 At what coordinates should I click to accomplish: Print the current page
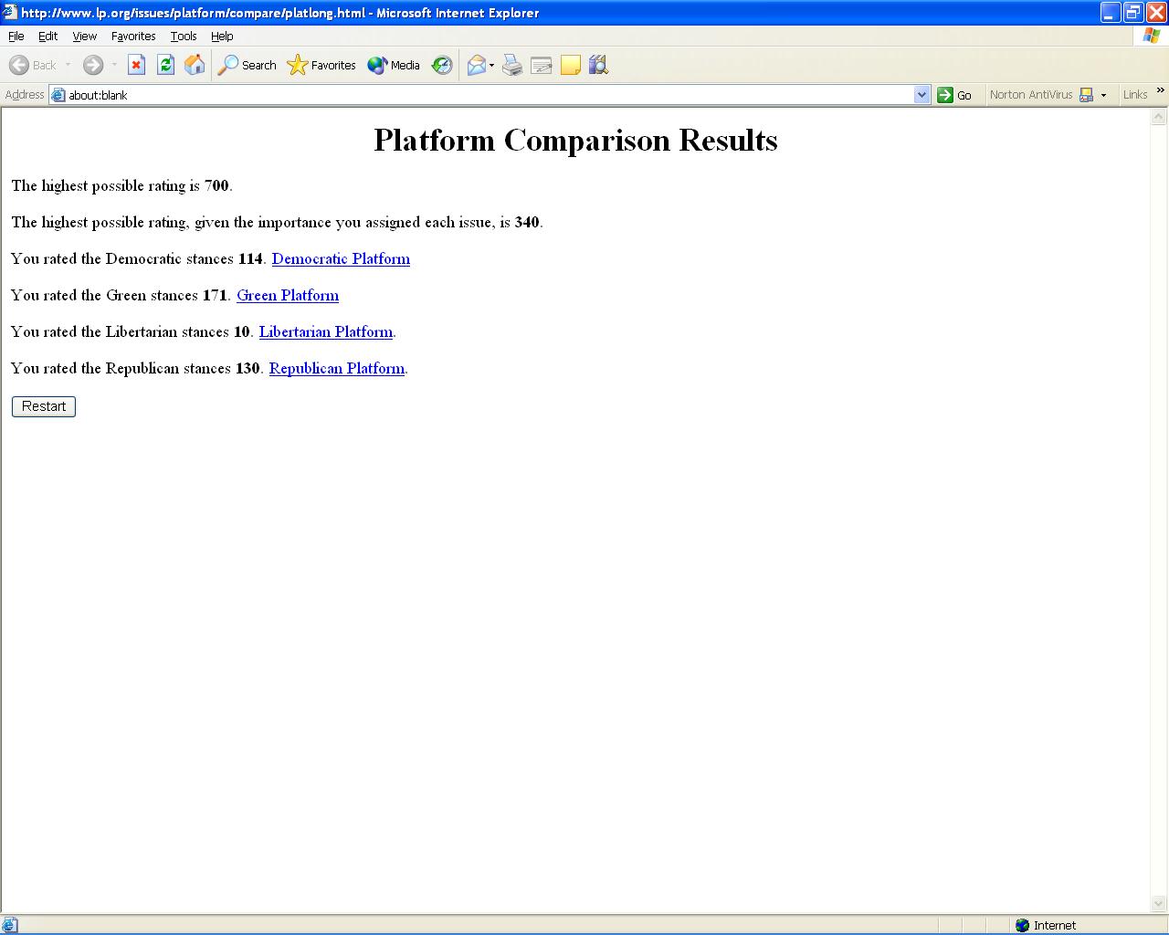512,65
